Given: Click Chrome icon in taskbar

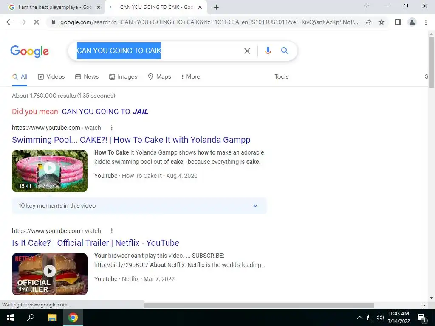Looking at the screenshot, I should [73, 318].
